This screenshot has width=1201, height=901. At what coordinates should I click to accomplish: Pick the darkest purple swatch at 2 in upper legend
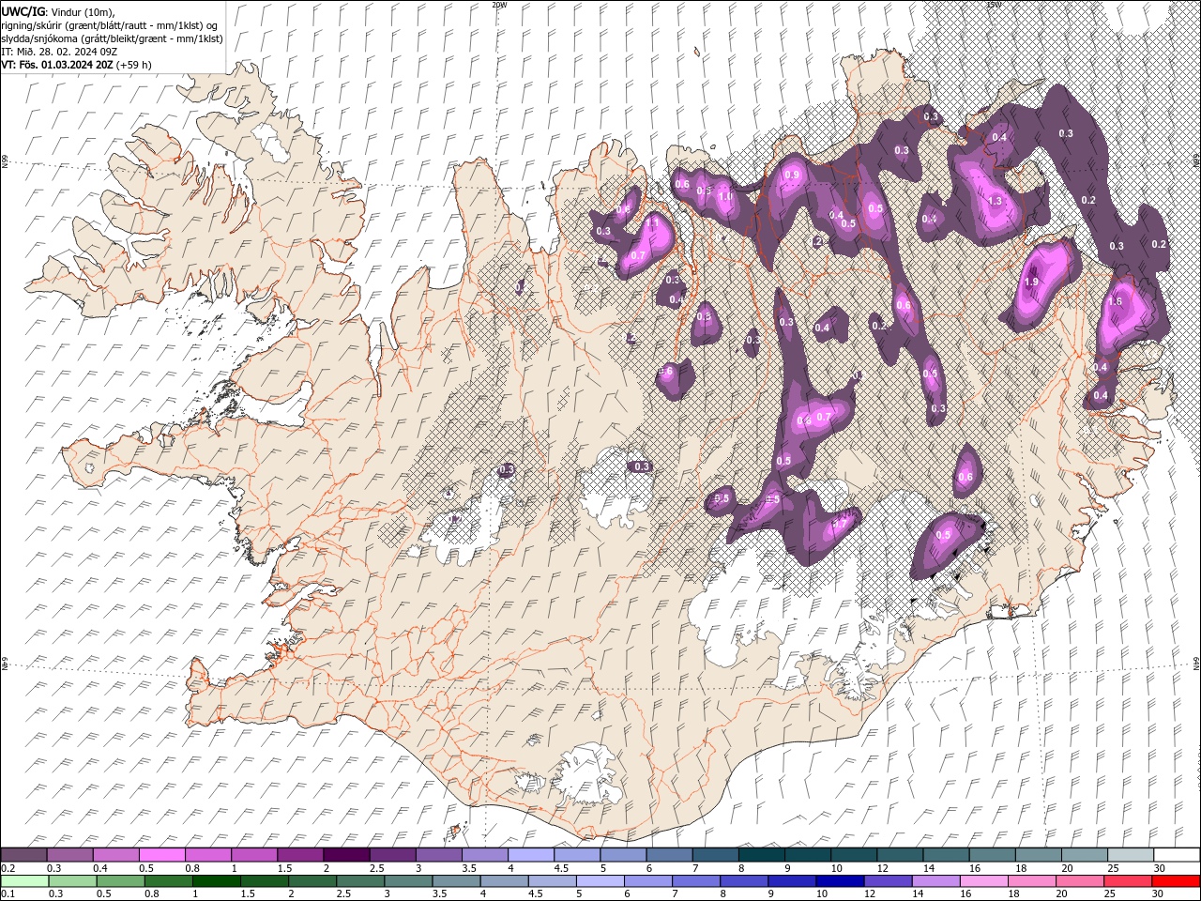coord(346,855)
